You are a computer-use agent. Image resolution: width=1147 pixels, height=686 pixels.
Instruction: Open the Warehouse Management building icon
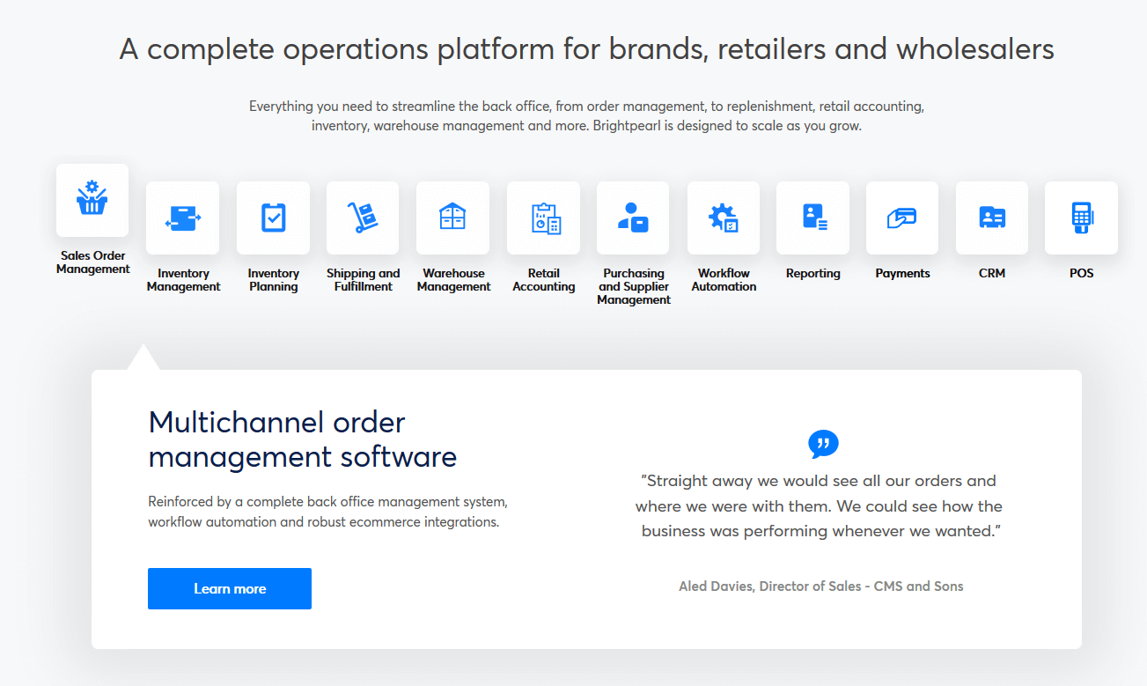tap(453, 218)
